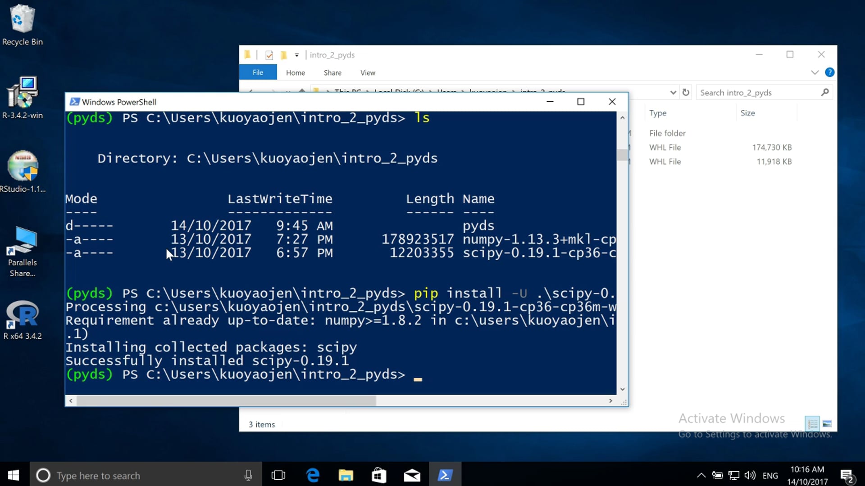Switch to the View ribbon tab
The height and width of the screenshot is (486, 865).
point(368,72)
